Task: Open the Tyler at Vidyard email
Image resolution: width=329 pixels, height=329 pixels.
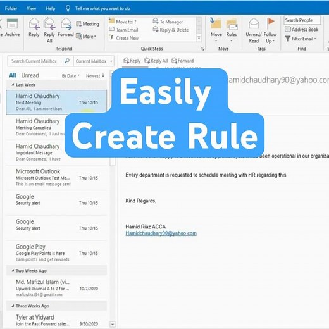Action: tap(56, 320)
